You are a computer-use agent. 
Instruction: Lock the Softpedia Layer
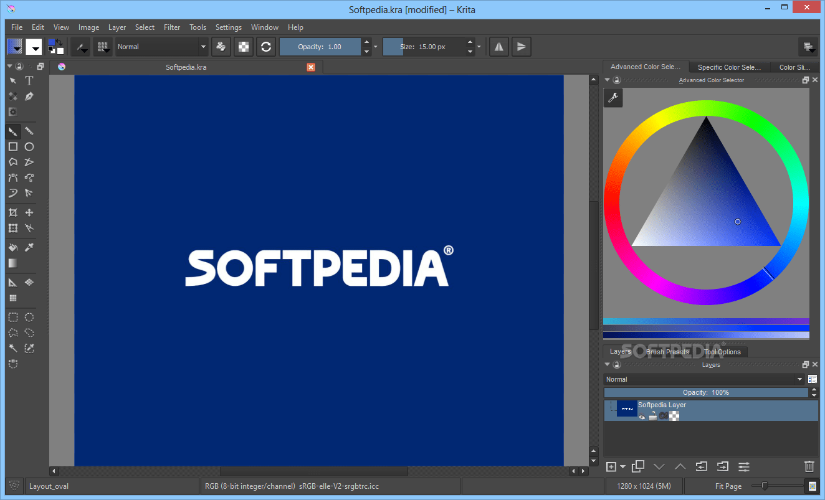pyautogui.click(x=653, y=415)
